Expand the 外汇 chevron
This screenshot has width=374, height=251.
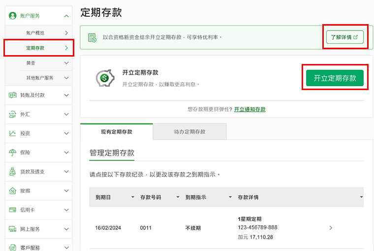[66, 114]
